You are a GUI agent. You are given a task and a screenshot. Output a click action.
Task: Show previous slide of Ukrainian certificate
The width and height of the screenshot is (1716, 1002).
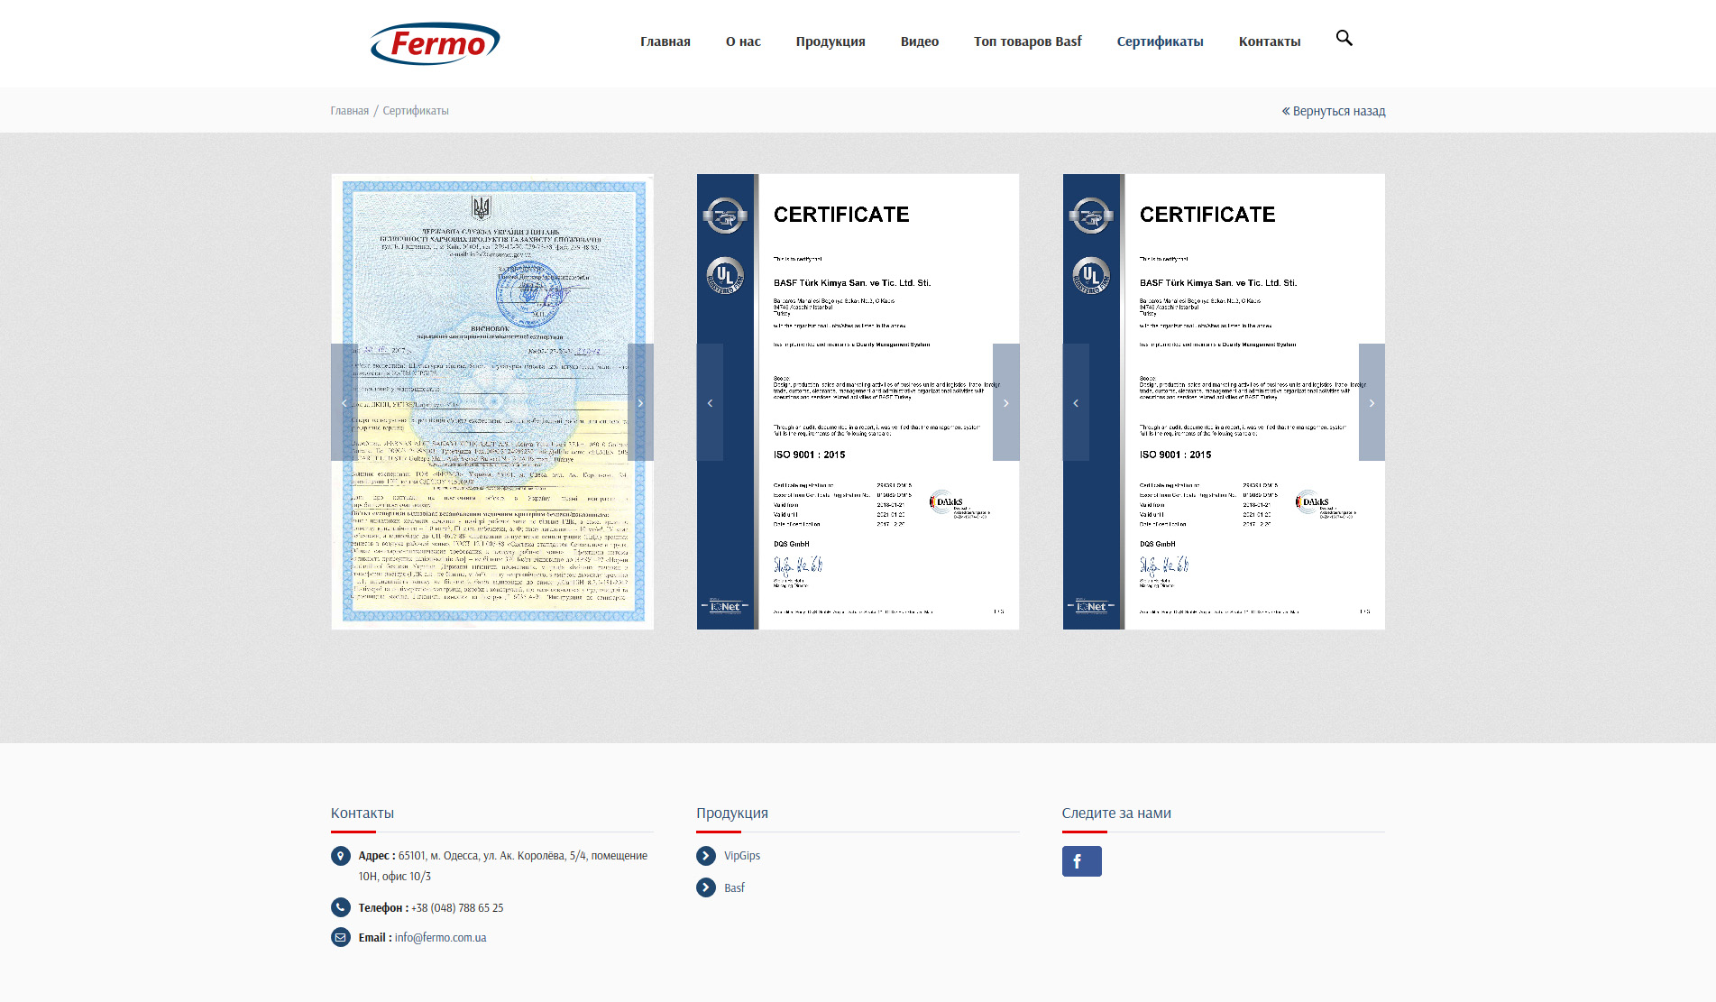click(344, 402)
